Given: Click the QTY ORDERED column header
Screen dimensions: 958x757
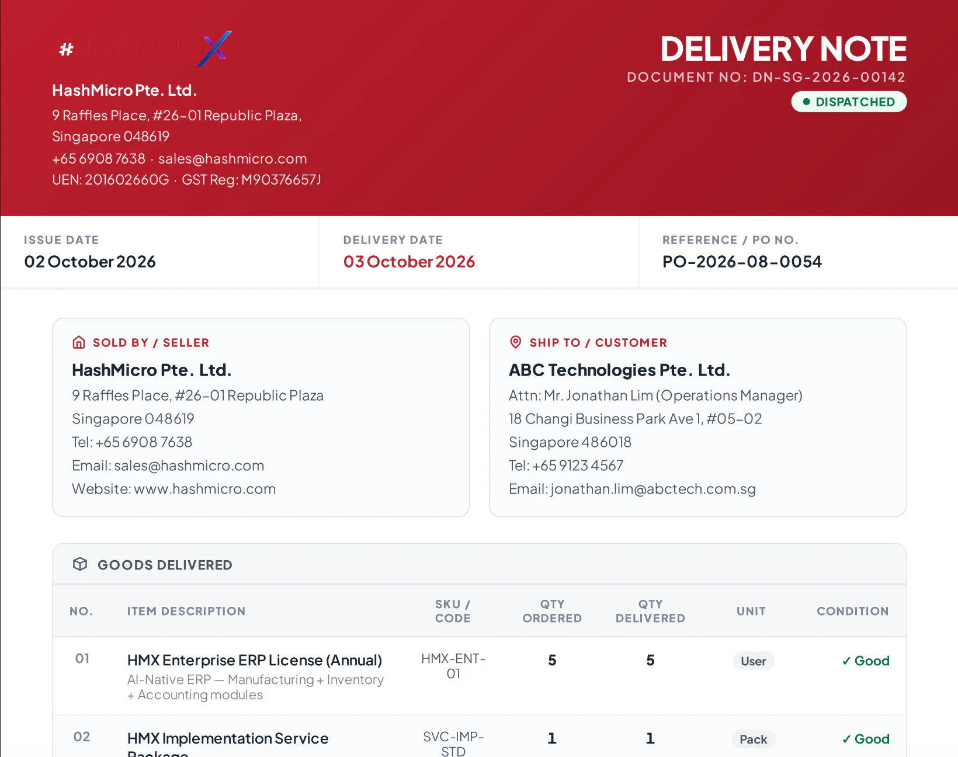Looking at the screenshot, I should pyautogui.click(x=552, y=611).
